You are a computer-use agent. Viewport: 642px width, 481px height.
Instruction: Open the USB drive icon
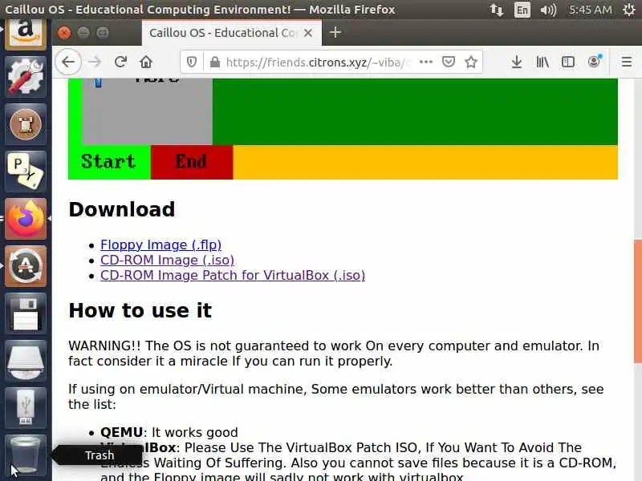(26, 408)
